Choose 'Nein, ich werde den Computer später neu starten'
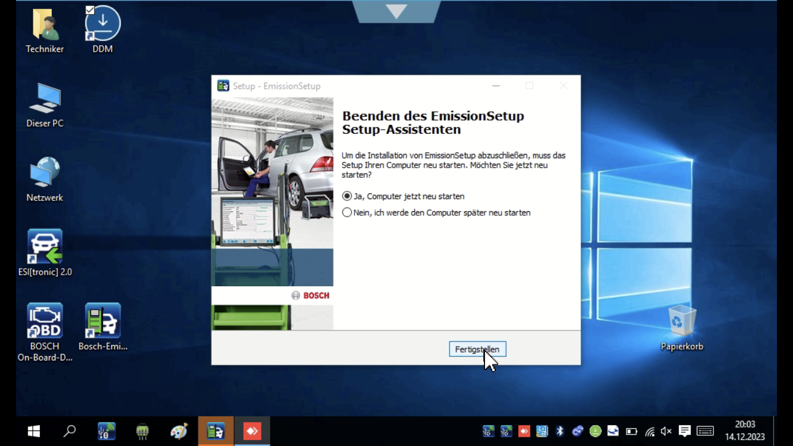This screenshot has width=793, height=446. [348, 212]
